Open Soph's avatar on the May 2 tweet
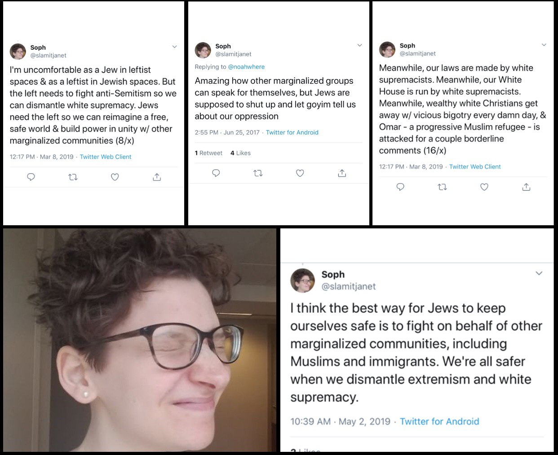 click(303, 280)
